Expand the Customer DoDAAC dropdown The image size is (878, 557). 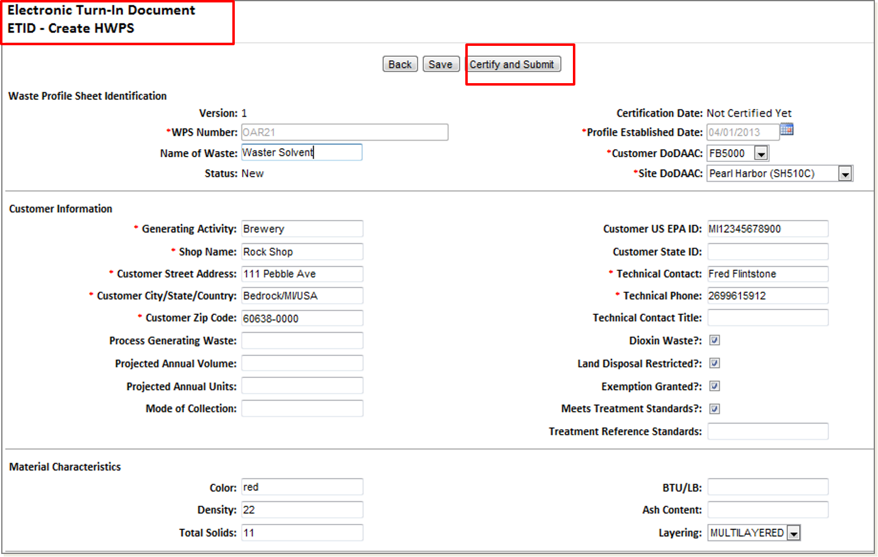coord(761,153)
